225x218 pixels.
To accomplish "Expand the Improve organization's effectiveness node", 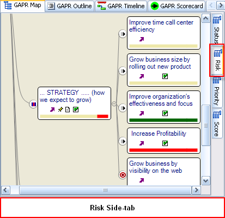I will coord(123,108).
